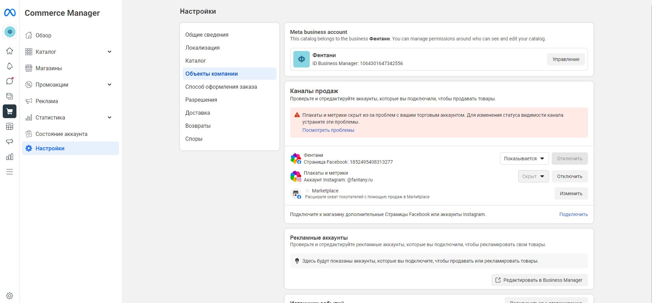652x303 pixels.
Task: Go to home icon in left rail
Action: tap(10, 51)
